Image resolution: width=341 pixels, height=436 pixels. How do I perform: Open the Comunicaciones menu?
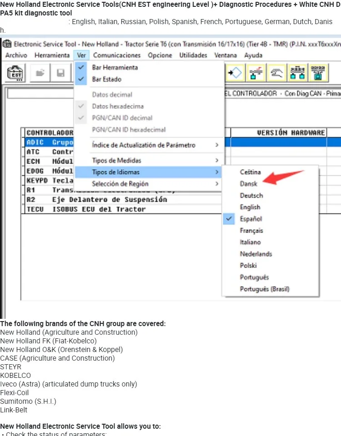(x=117, y=55)
